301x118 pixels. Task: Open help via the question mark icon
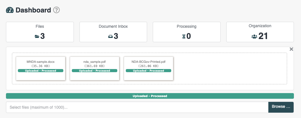(x=57, y=10)
